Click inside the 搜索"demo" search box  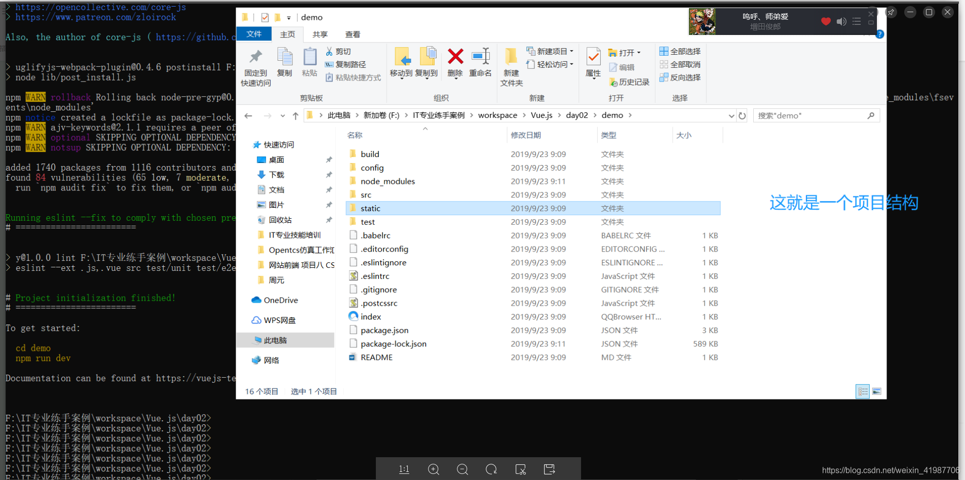810,115
